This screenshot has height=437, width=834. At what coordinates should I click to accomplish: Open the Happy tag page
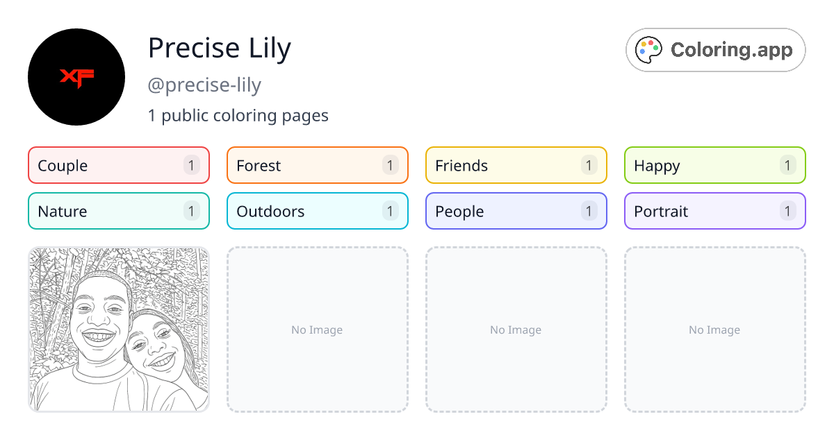[x=714, y=165]
